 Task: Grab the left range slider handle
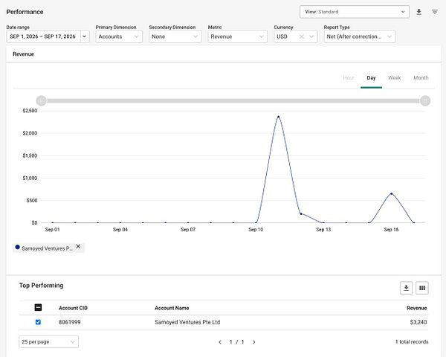pos(41,101)
